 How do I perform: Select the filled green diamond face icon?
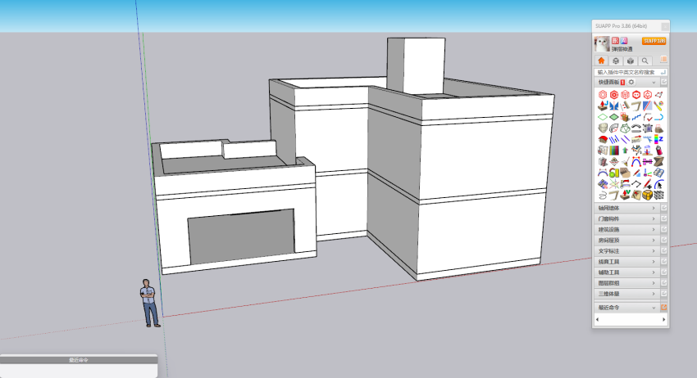614,117
